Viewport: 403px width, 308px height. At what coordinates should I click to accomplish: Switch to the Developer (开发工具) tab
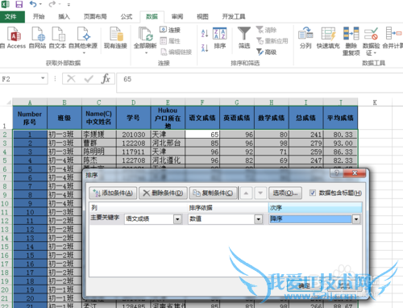(234, 17)
